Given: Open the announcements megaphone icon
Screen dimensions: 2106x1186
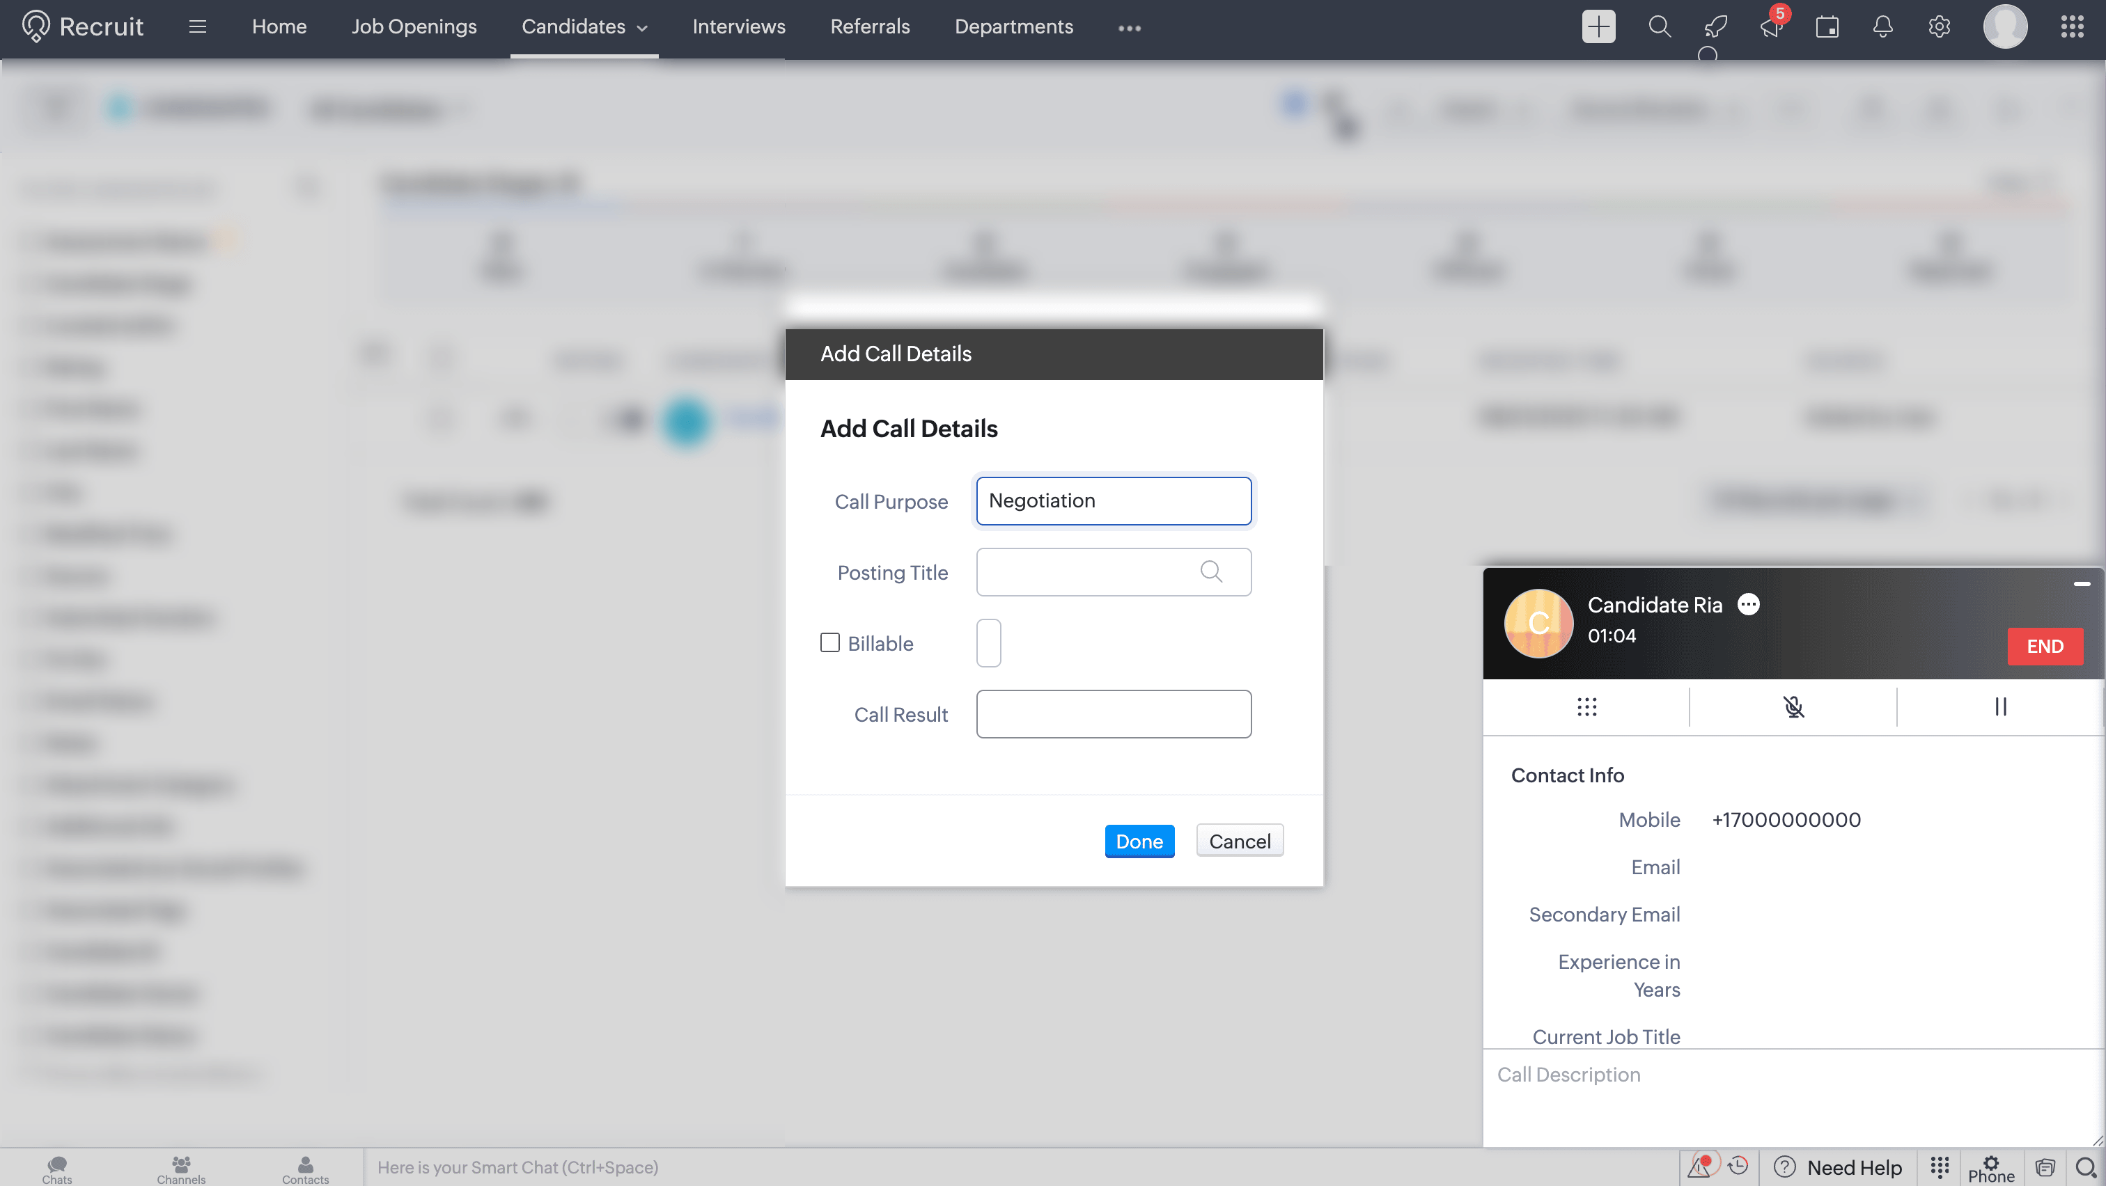Looking at the screenshot, I should (x=1771, y=27).
